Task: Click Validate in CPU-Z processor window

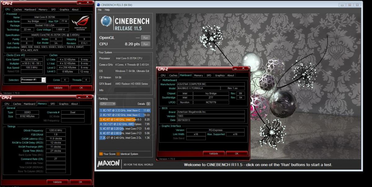Action: 58,87
